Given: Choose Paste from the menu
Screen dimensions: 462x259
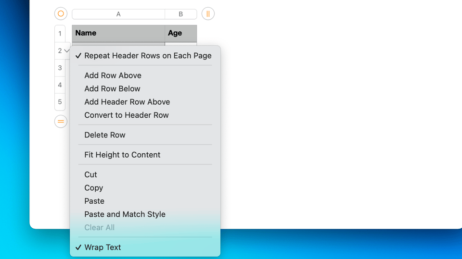Looking at the screenshot, I should [94, 201].
